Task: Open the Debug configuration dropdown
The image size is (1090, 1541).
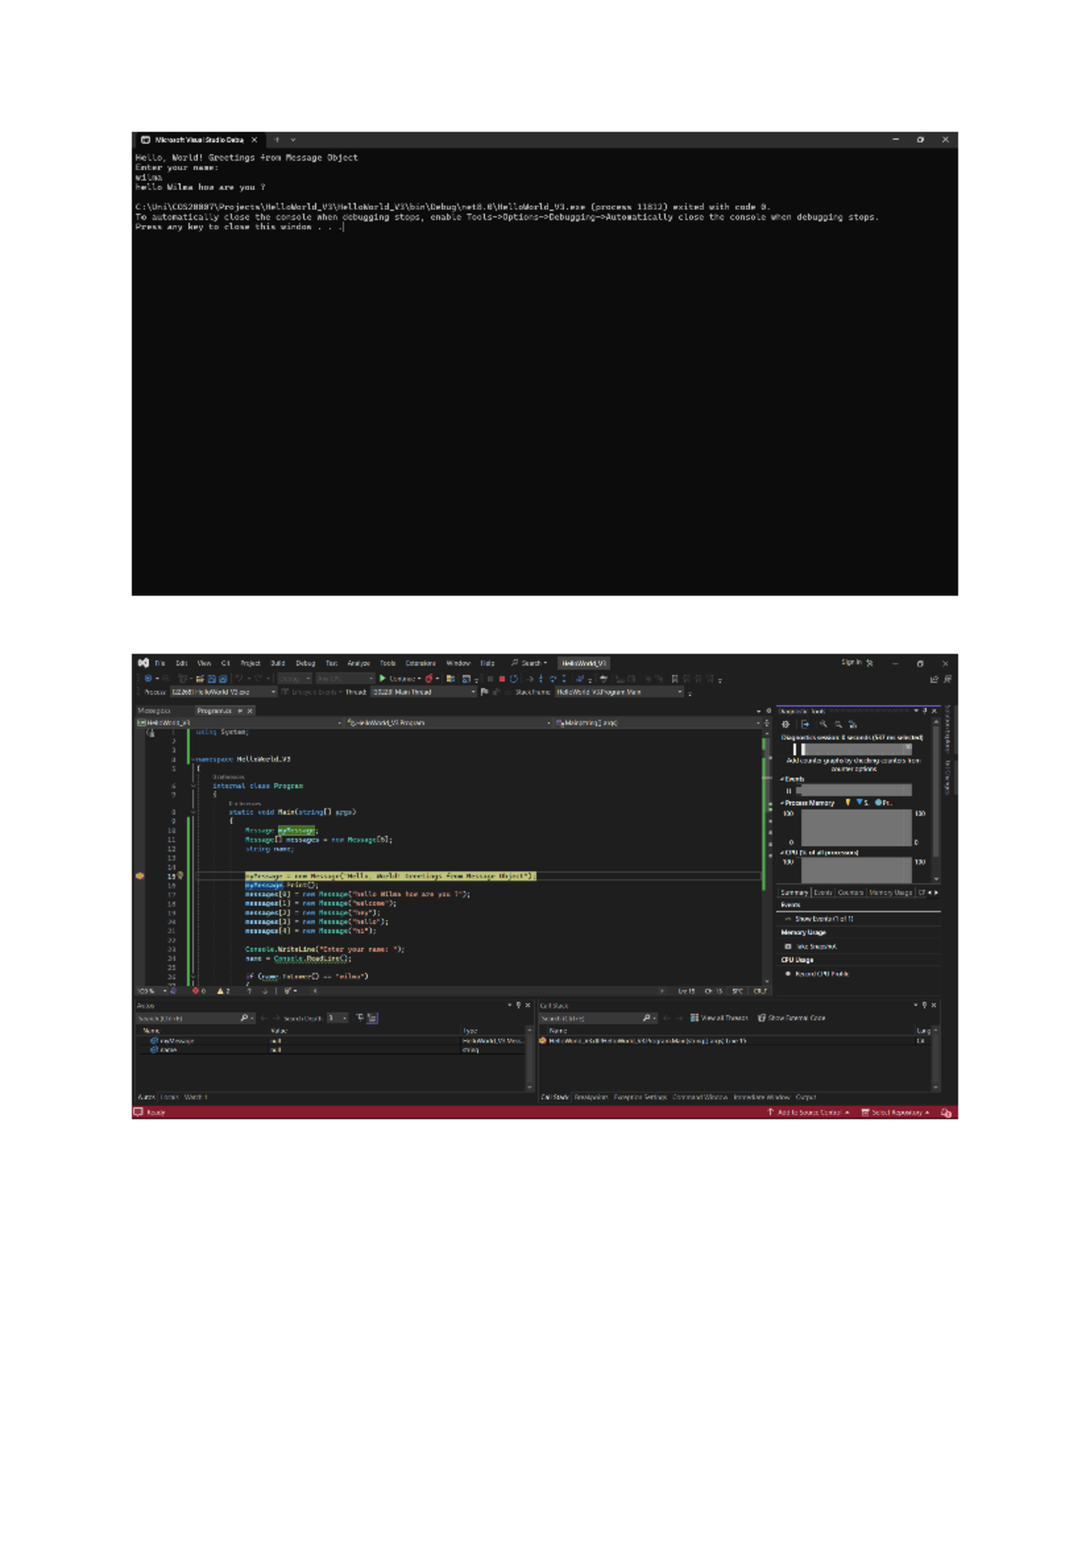Action: coord(294,678)
